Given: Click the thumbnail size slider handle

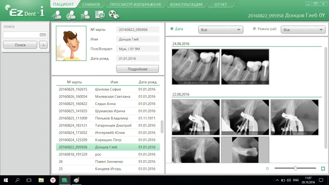Looking at the screenshot, I should (295, 168).
